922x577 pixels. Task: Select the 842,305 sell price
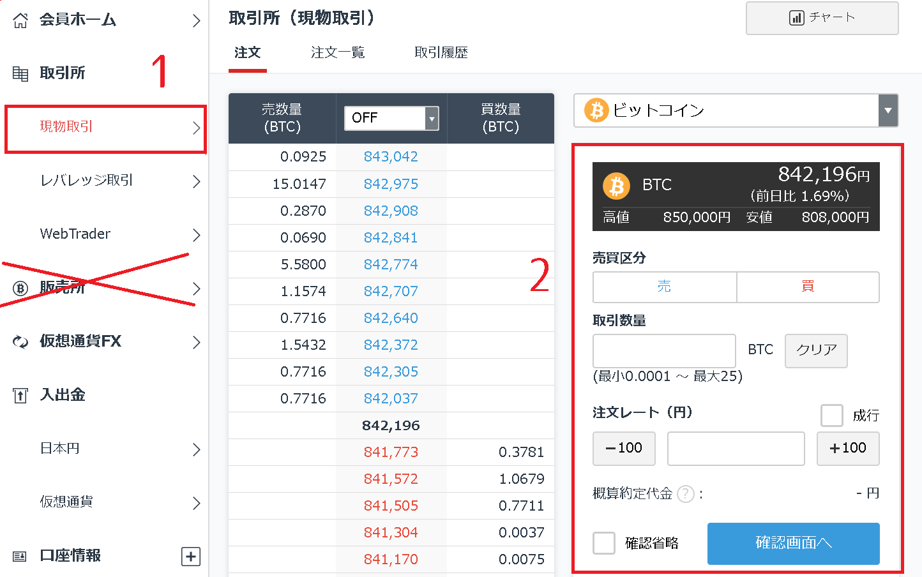(x=391, y=372)
